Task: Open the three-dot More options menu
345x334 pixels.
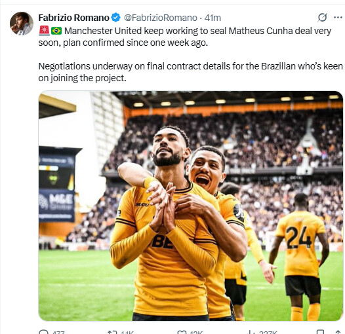Action: point(338,18)
